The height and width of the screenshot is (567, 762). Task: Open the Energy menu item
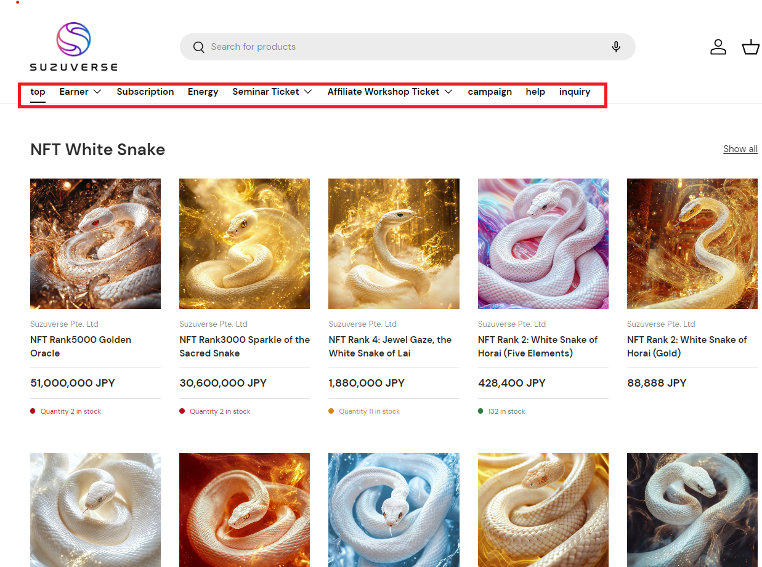coord(203,92)
